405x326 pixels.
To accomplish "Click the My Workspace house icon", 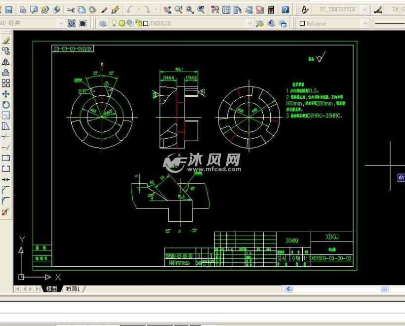I will (x=82, y=23).
